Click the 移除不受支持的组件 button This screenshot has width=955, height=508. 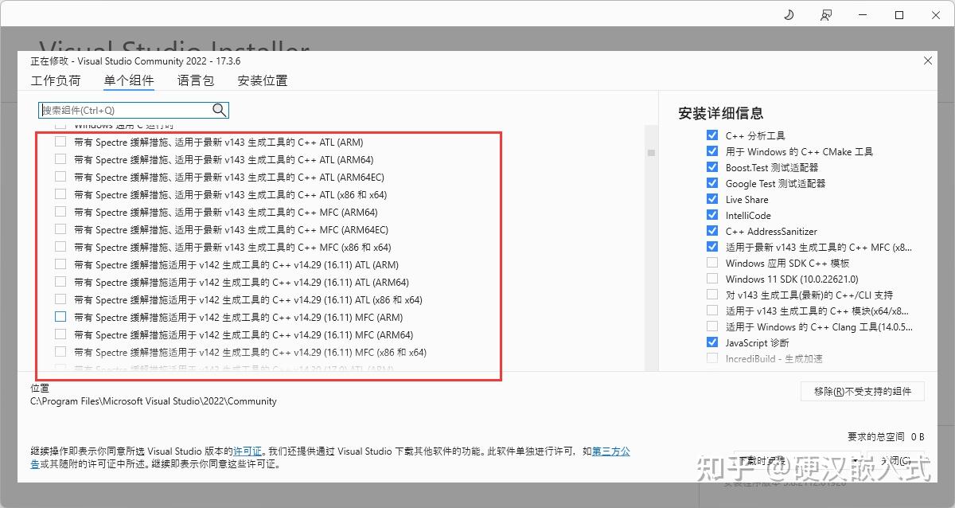point(861,391)
